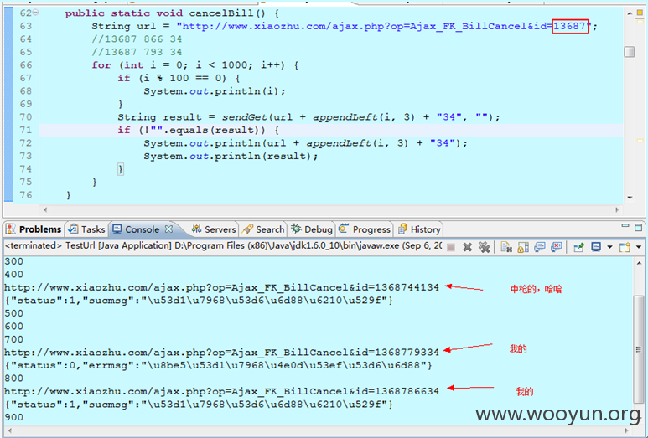Click 'System.out.println(result);' statement

tap(231, 156)
